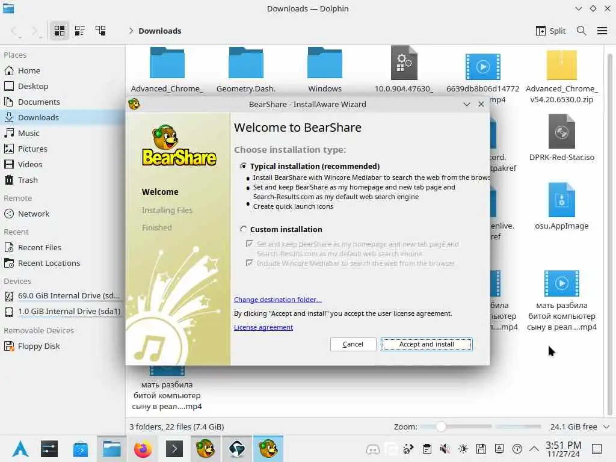This screenshot has width=616, height=462.
Task: Click the Split view button
Action: (550, 31)
